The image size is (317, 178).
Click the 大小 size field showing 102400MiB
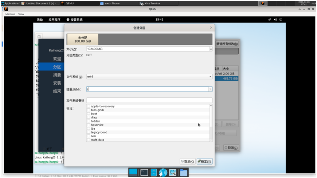tap(148, 49)
